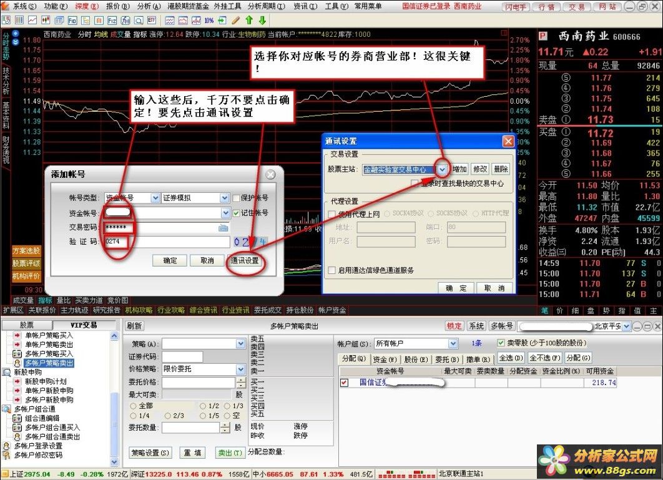
Task: Uncheck the 记住帐号 checkbox
Action: 237,213
